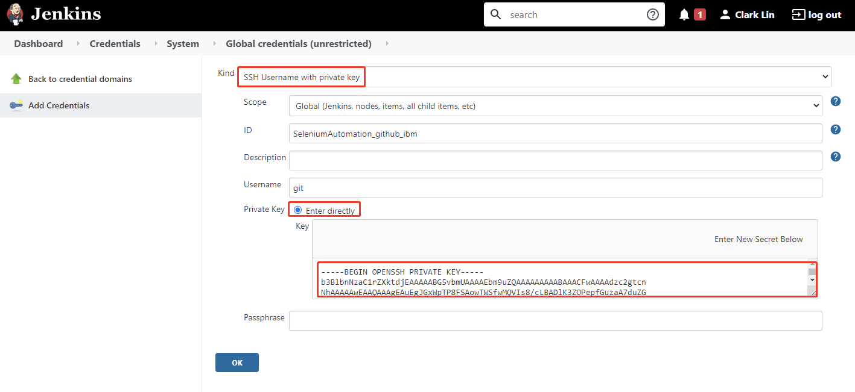Open help for the ID field
The image size is (855, 392).
pos(836,129)
